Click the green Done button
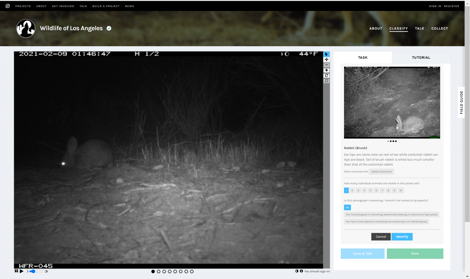This screenshot has height=279, width=470. click(415, 254)
